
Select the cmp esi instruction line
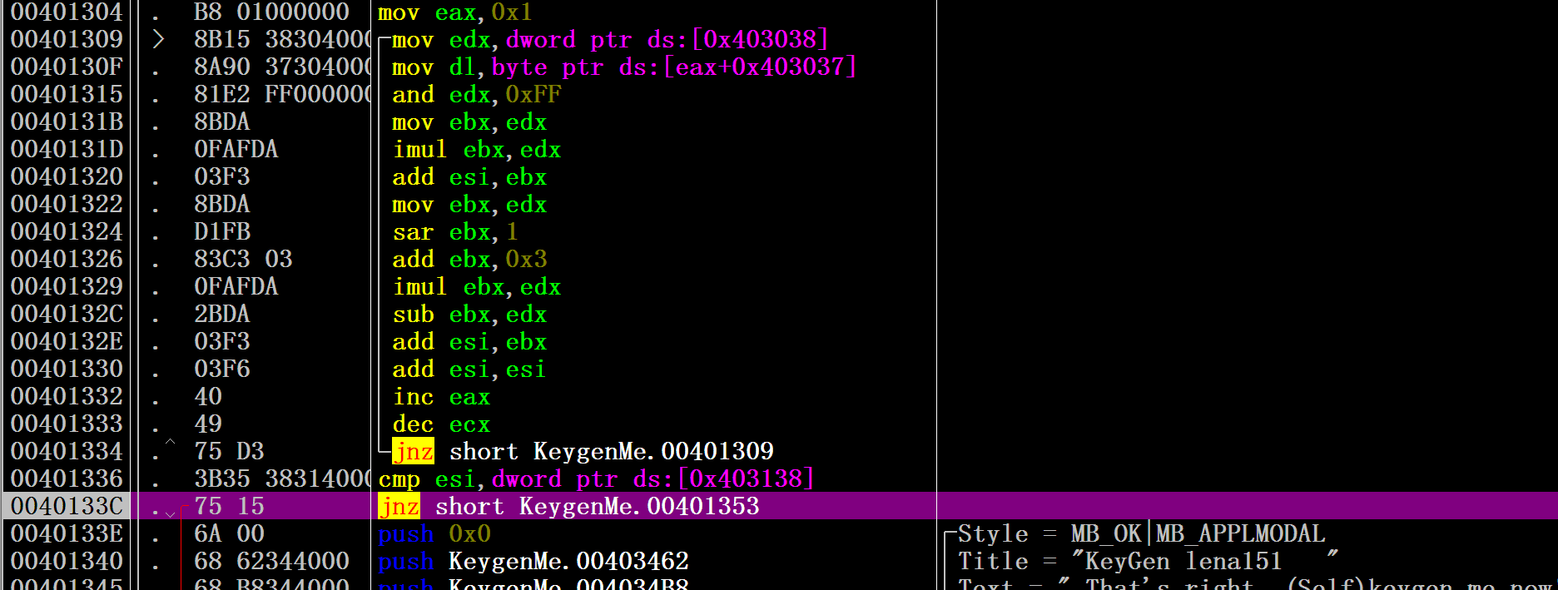[x=596, y=478]
